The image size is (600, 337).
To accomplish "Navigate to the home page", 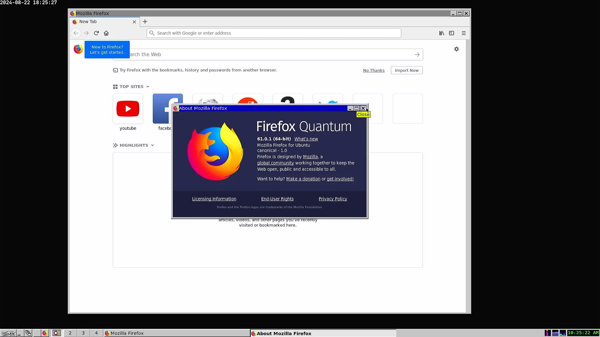I will (x=106, y=33).
